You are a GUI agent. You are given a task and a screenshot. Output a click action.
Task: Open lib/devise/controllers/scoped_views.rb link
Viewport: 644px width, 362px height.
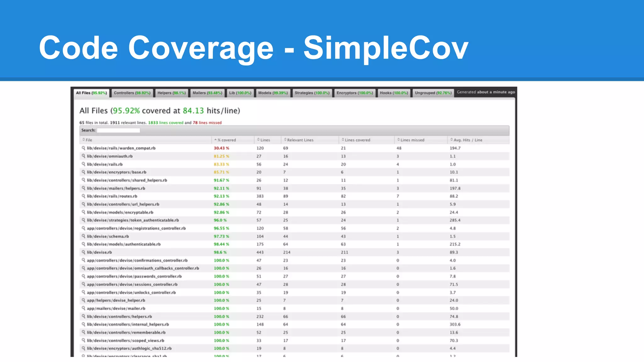pyautogui.click(x=125, y=341)
